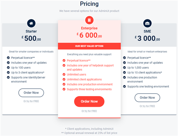Click checkmark beside Supports one testing environment

tap(124, 87)
